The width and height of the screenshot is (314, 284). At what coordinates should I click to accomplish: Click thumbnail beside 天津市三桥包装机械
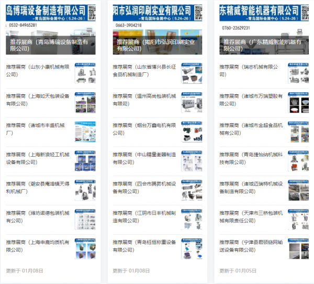coord(298,220)
